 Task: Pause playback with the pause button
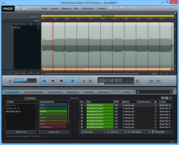pos(72,81)
